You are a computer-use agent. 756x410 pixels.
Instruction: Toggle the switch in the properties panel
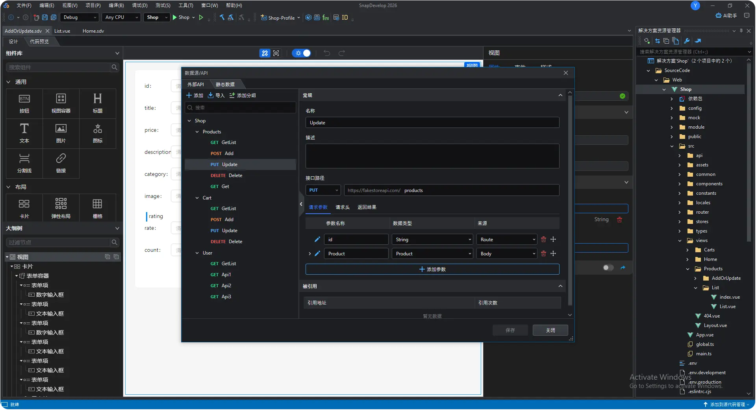608,268
